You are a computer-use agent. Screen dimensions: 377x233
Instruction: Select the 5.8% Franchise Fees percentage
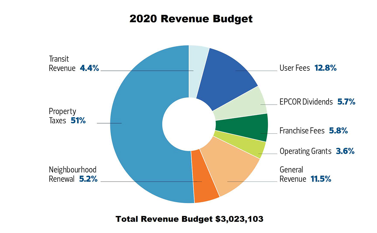click(338, 131)
